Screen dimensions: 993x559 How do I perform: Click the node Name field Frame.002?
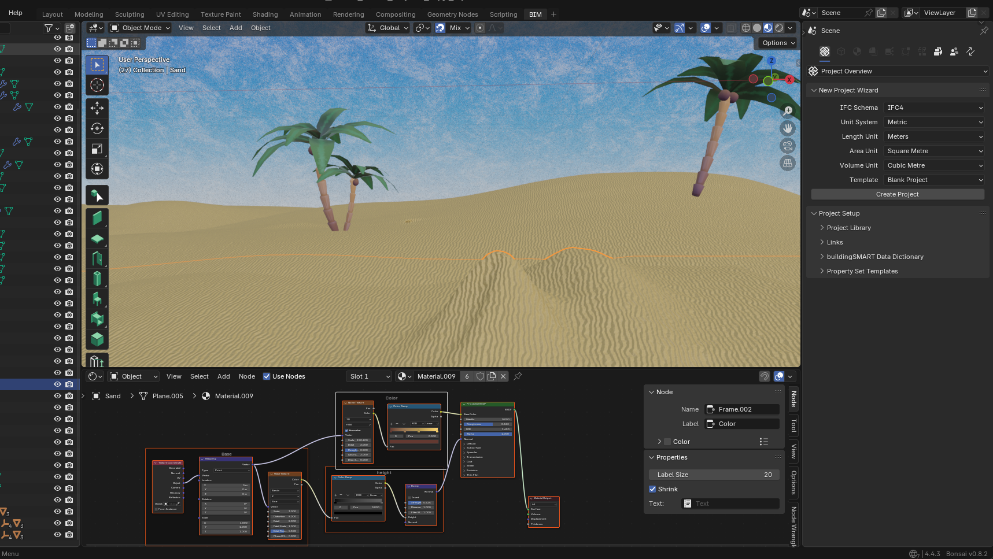pyautogui.click(x=743, y=409)
